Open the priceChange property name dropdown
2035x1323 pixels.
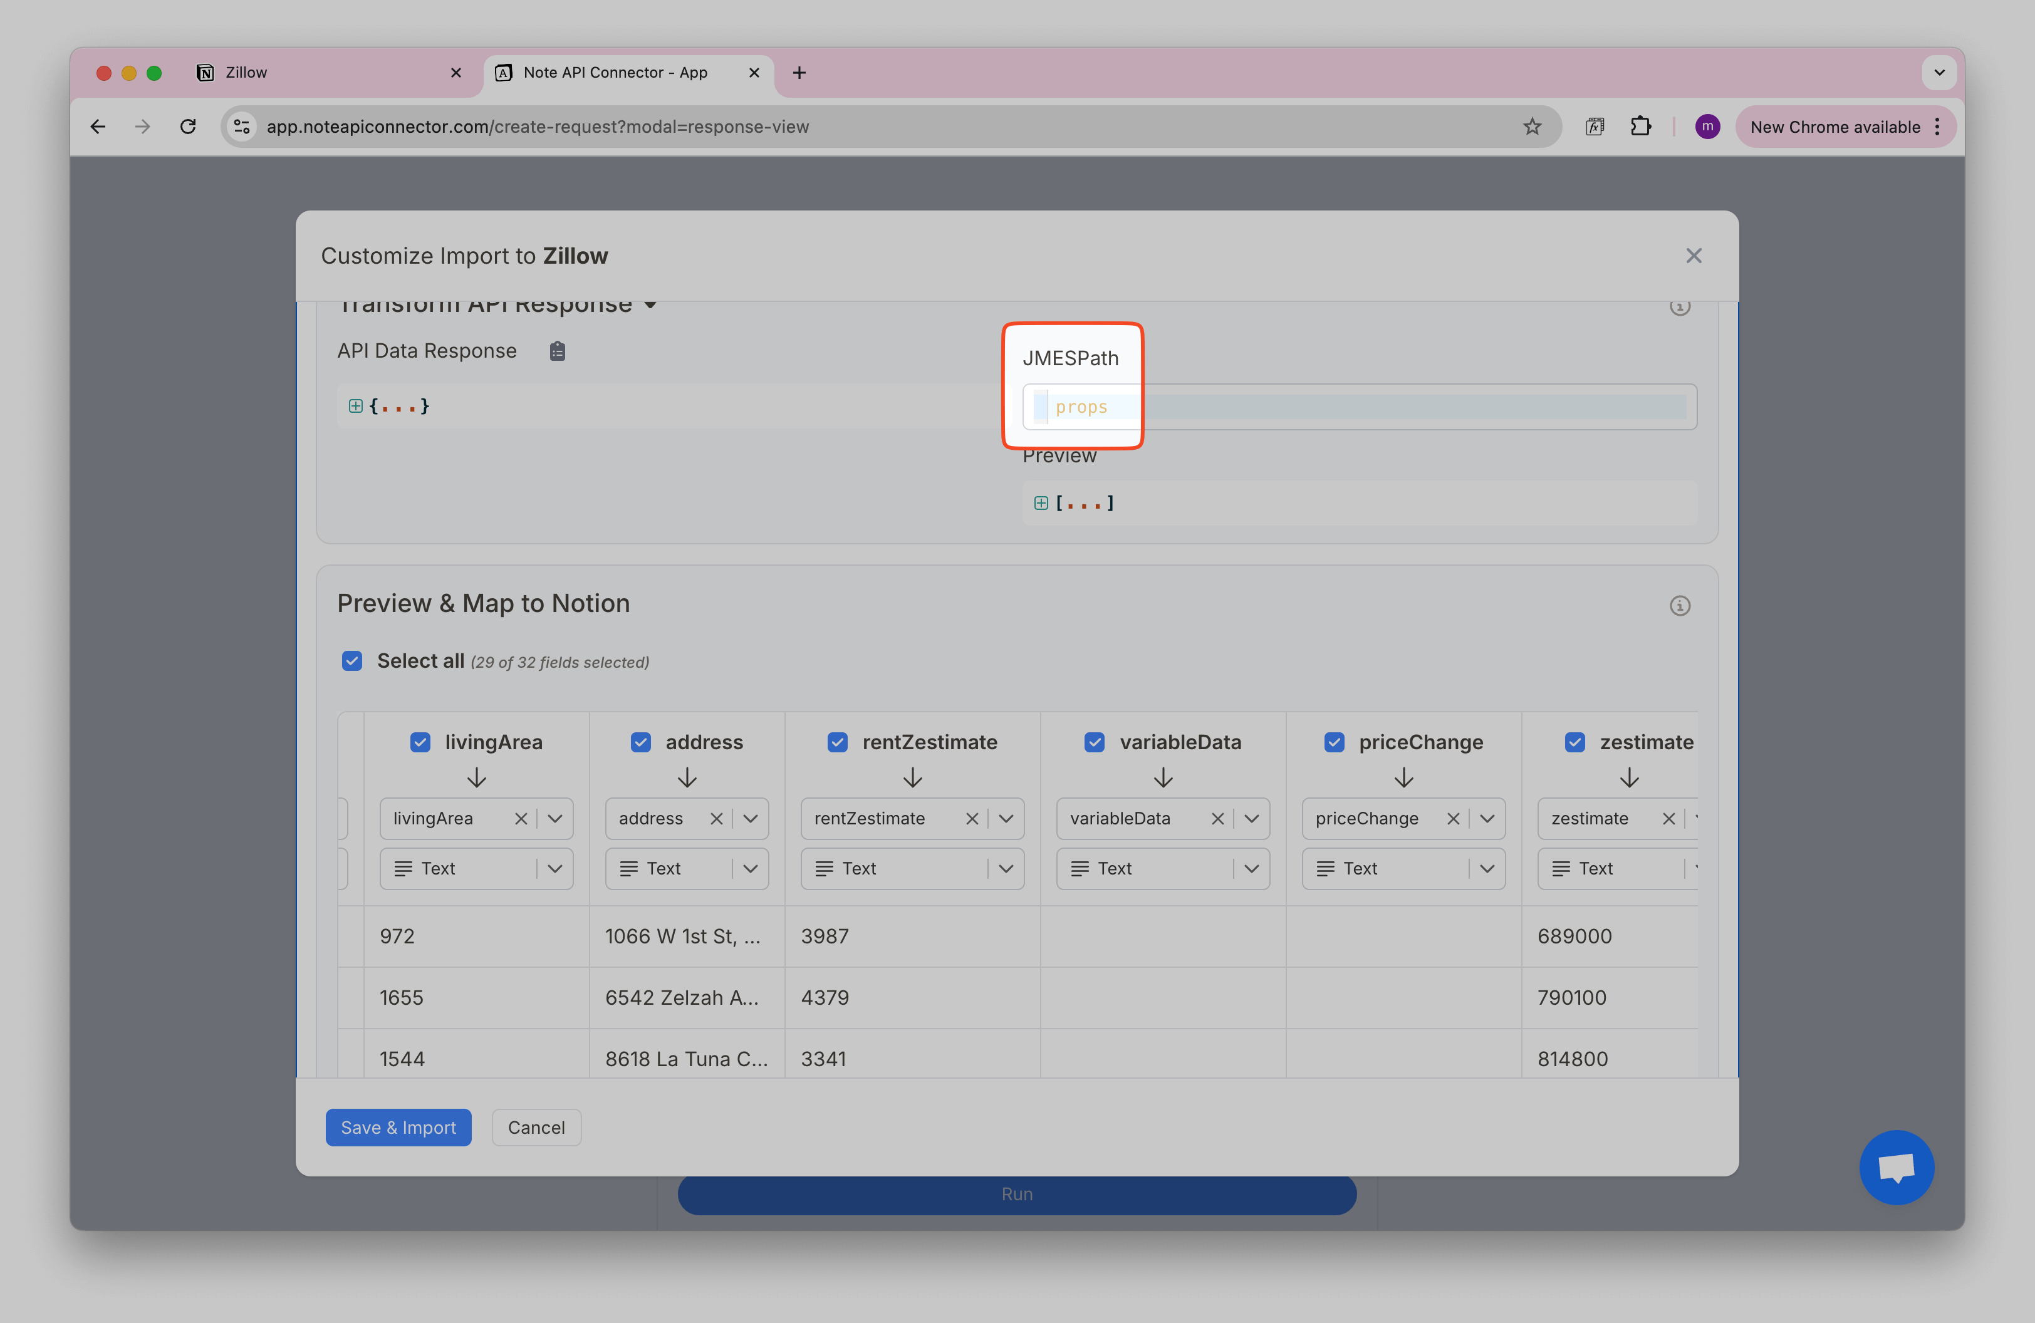[1487, 819]
